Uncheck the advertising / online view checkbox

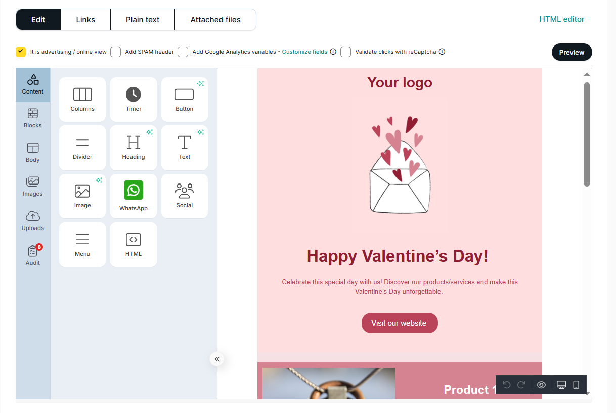pos(21,52)
